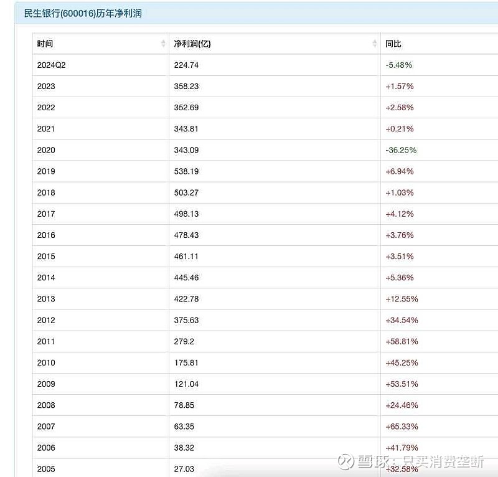Select net profit value 343.81
The width and height of the screenshot is (498, 477).
point(186,129)
